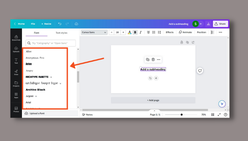Image resolution: width=248 pixels, height=141 pixels.
Task: Add a collaborator with the plus icon
Action: point(201,24)
